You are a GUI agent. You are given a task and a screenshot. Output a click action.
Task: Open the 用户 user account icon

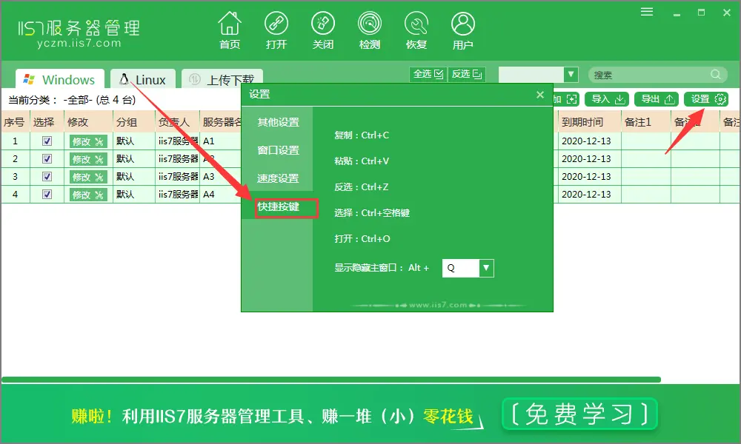[x=462, y=30]
